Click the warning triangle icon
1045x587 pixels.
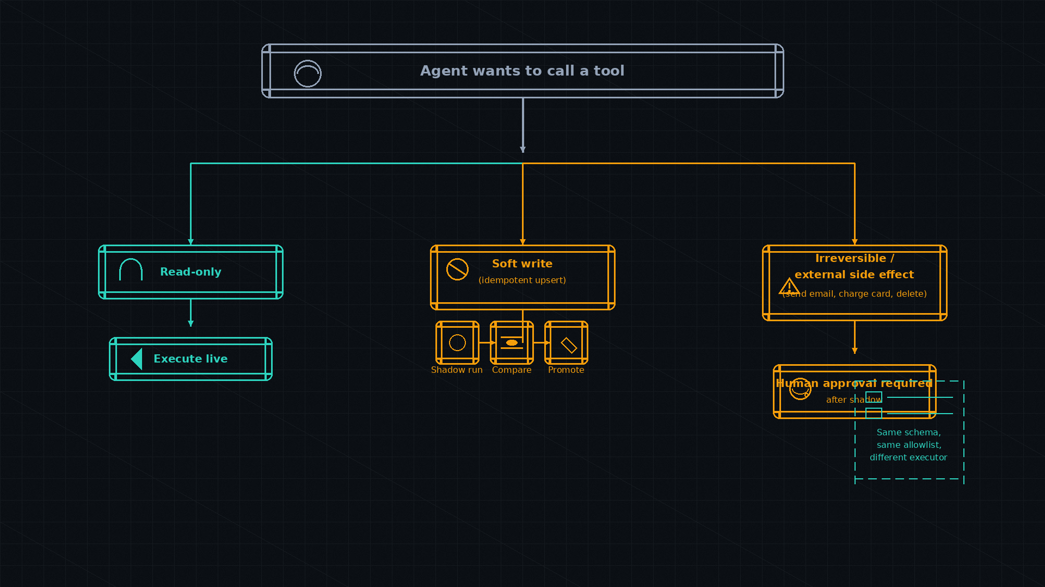click(789, 286)
